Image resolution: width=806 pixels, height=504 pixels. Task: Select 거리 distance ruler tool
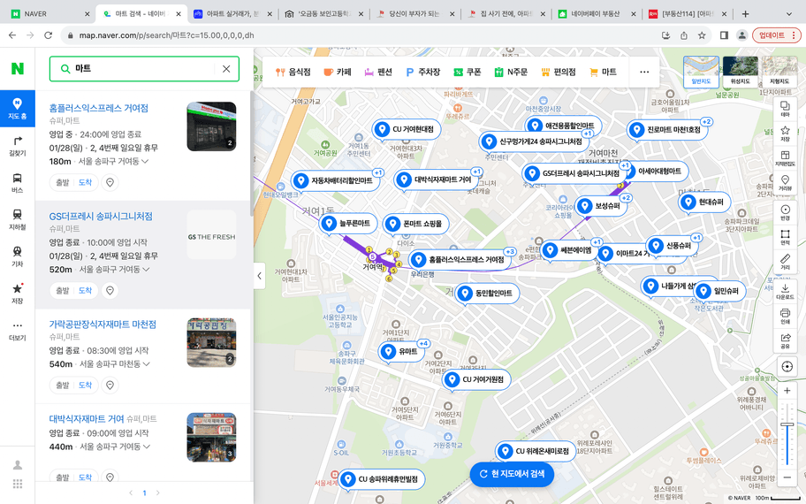(x=785, y=262)
